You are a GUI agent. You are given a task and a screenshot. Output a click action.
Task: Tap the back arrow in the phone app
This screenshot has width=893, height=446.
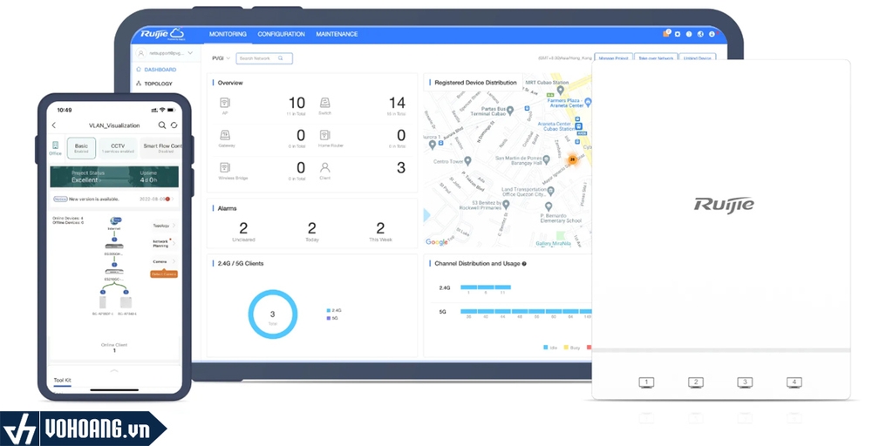pos(54,125)
